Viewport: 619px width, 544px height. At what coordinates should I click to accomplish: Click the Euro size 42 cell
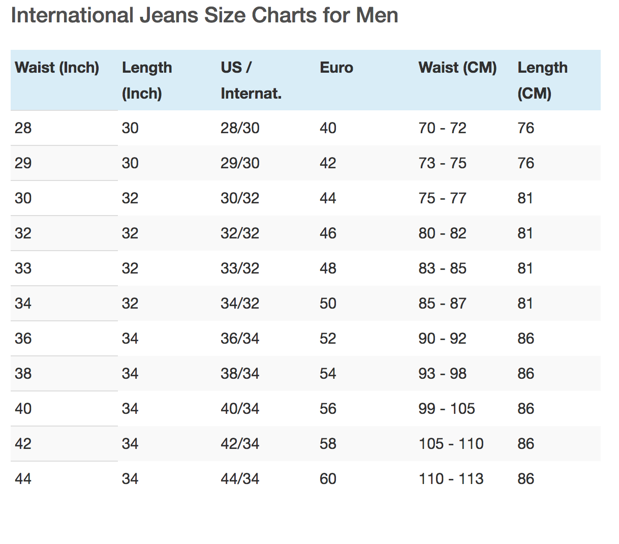click(x=328, y=163)
